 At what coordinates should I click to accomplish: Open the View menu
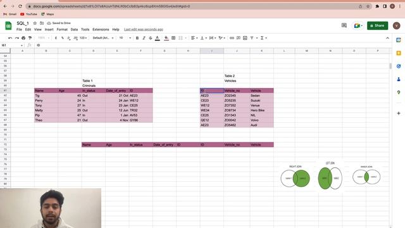coord(38,30)
